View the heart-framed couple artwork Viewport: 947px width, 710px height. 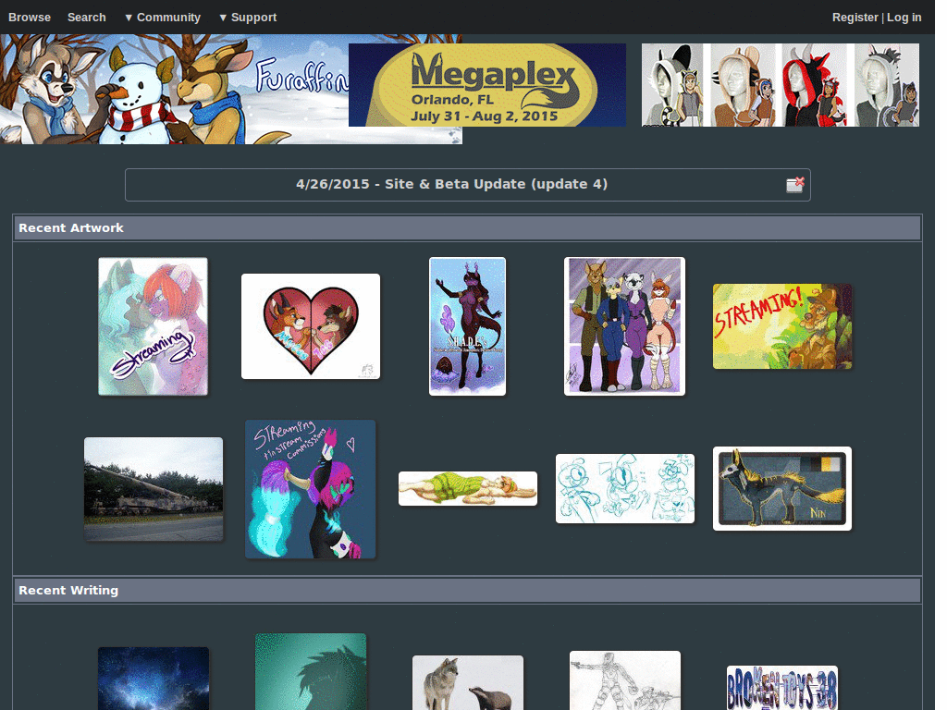tap(310, 325)
